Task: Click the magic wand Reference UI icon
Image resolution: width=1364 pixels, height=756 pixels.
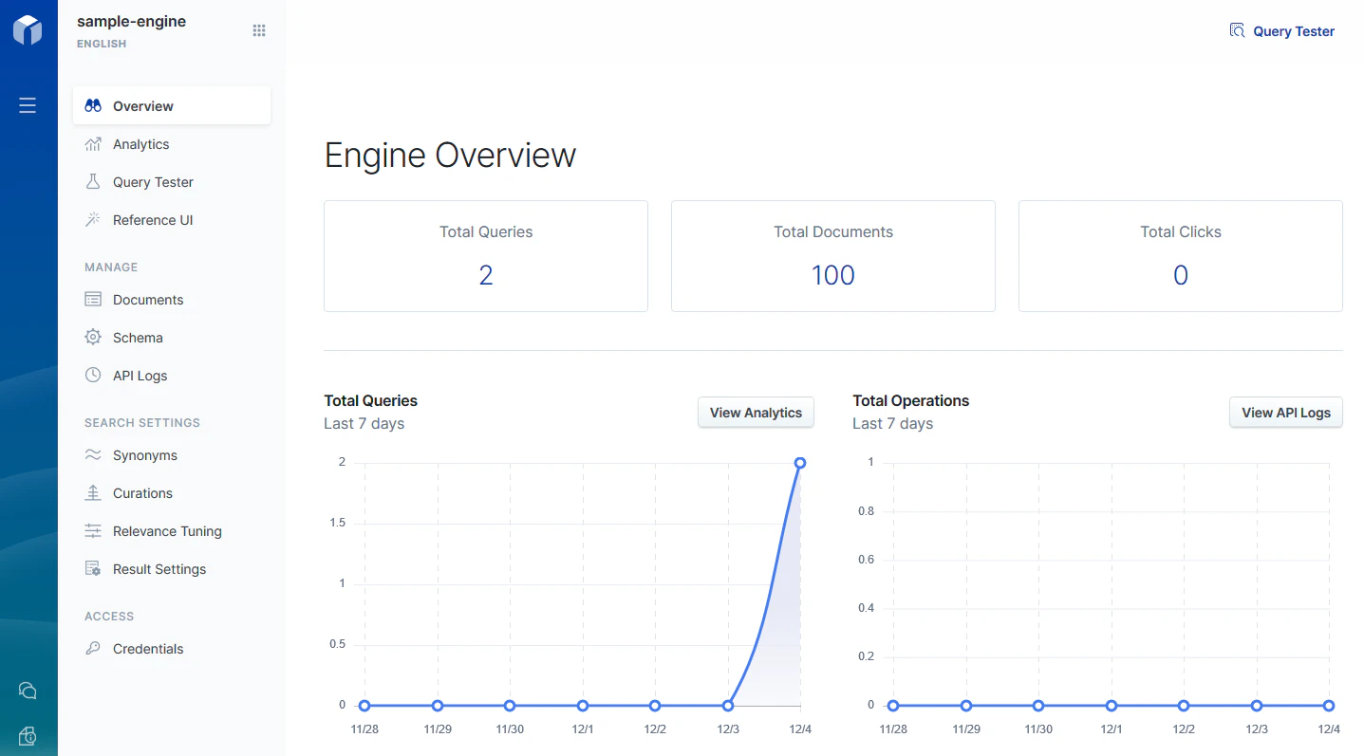Action: click(x=93, y=220)
